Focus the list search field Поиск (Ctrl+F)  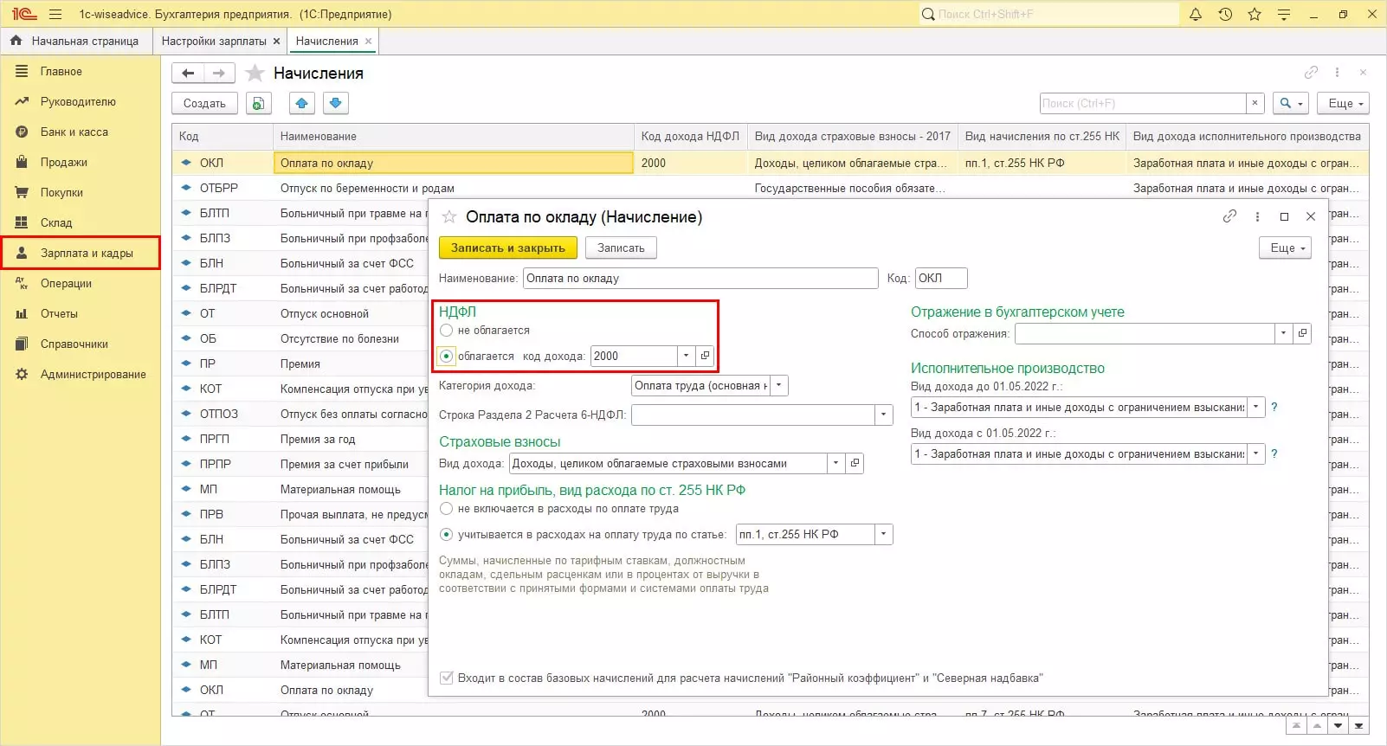(1143, 104)
